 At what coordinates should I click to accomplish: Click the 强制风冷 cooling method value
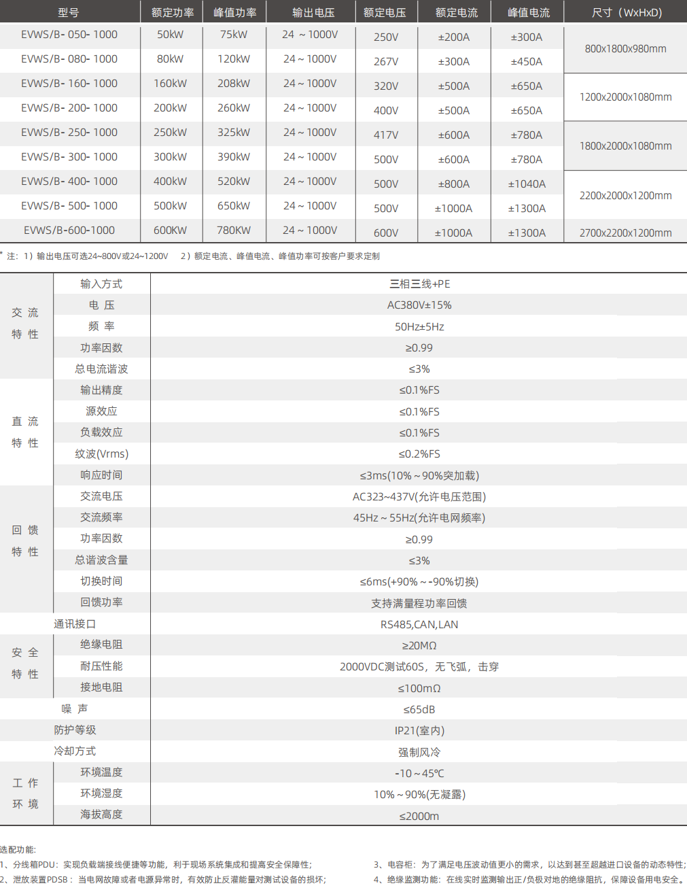coord(419,753)
